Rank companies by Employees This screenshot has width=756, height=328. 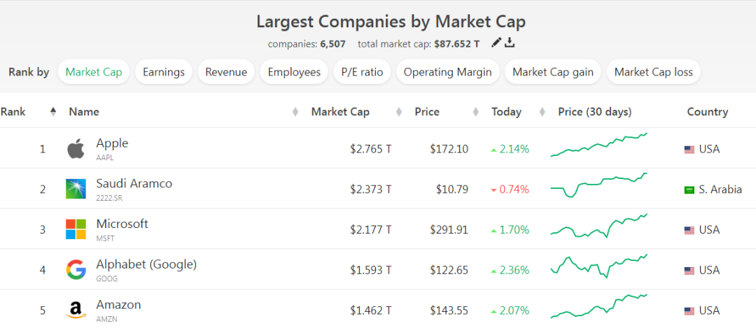294,72
